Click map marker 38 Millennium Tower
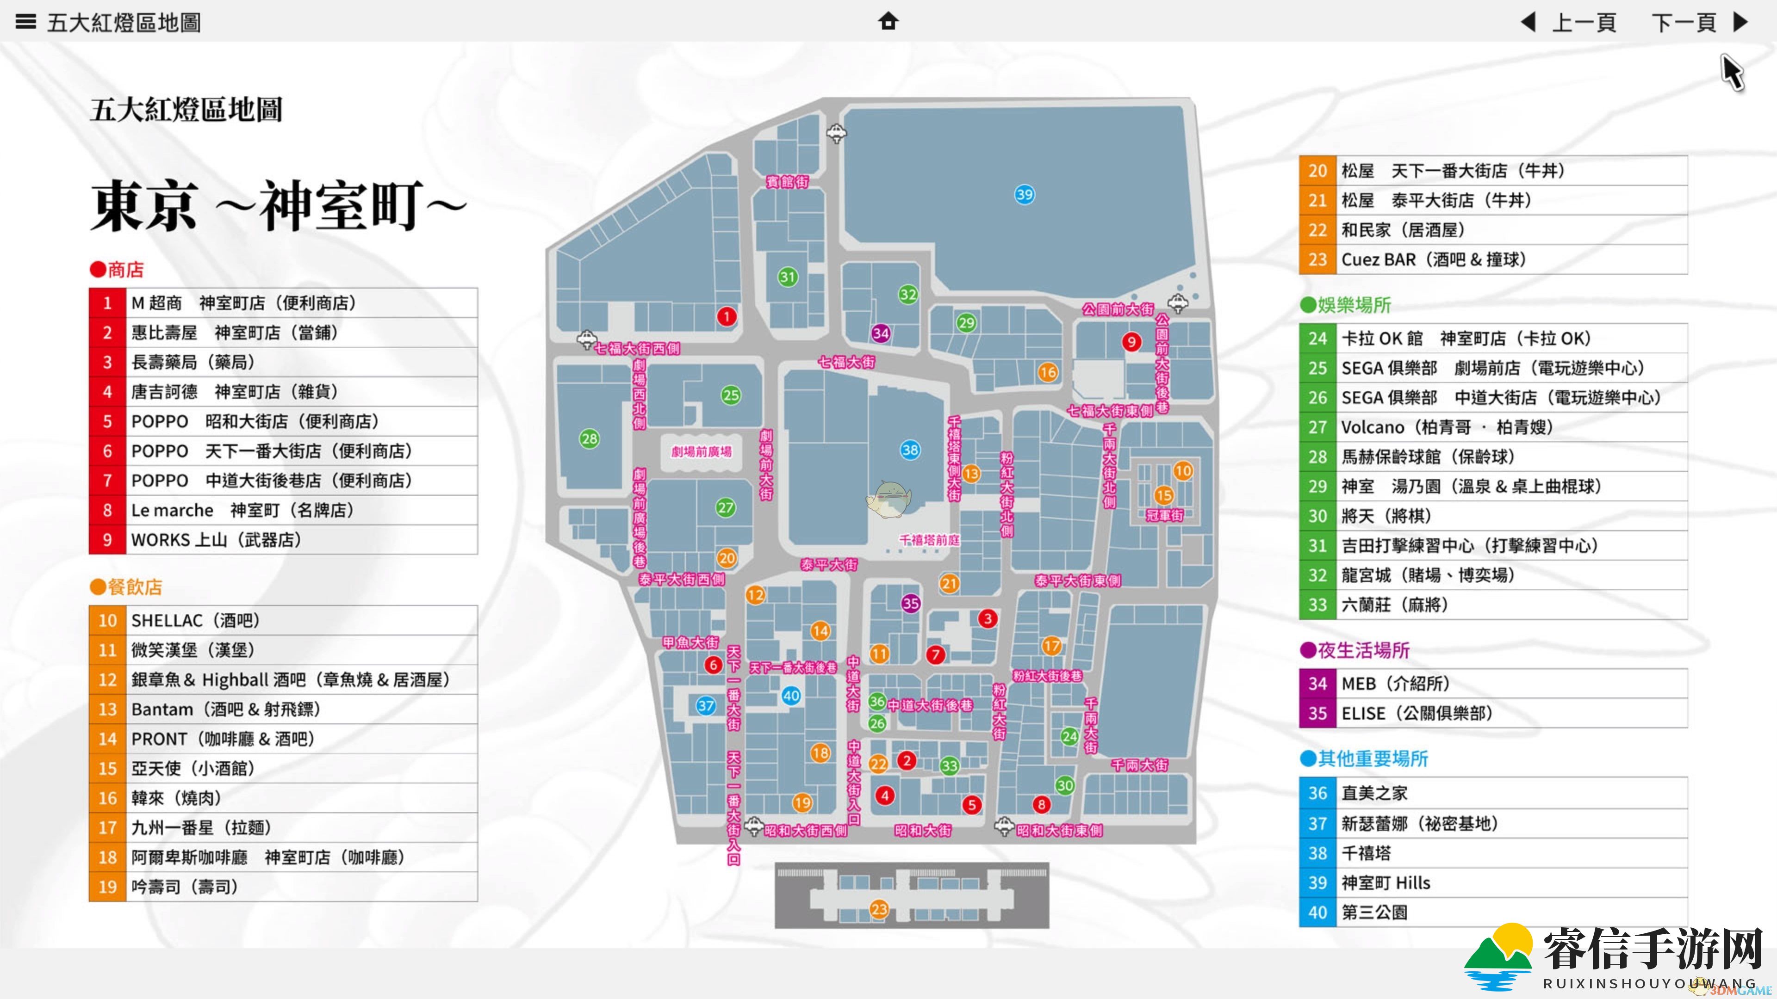The height and width of the screenshot is (999, 1777). click(x=910, y=450)
